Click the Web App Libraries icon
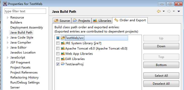 [63, 53]
